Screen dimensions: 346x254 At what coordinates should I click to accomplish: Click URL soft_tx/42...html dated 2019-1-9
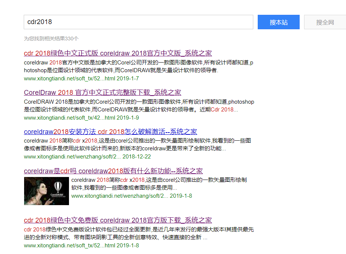(x=81, y=118)
